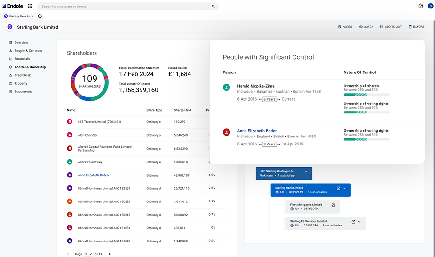Screen dimensions: 435x257
Task: Open the page number dropdown
Action: [88, 254]
